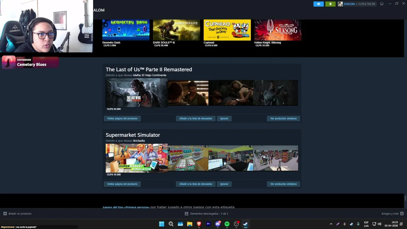Open Supermarket Simulator main cover image

136,158
